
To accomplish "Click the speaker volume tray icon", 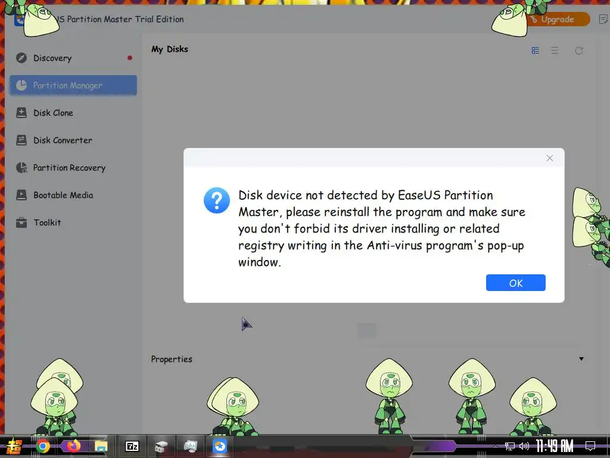I will click(524, 446).
